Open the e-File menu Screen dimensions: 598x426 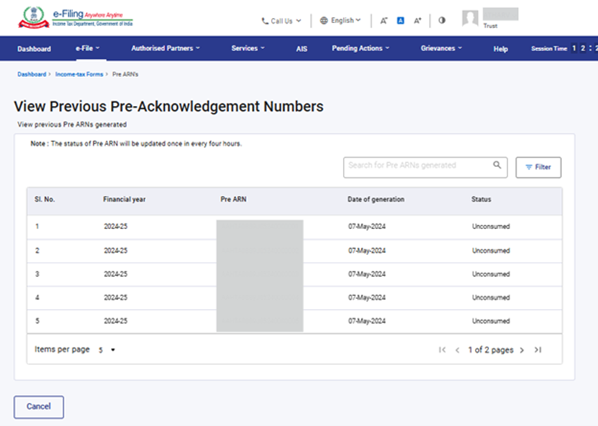pyautogui.click(x=88, y=49)
